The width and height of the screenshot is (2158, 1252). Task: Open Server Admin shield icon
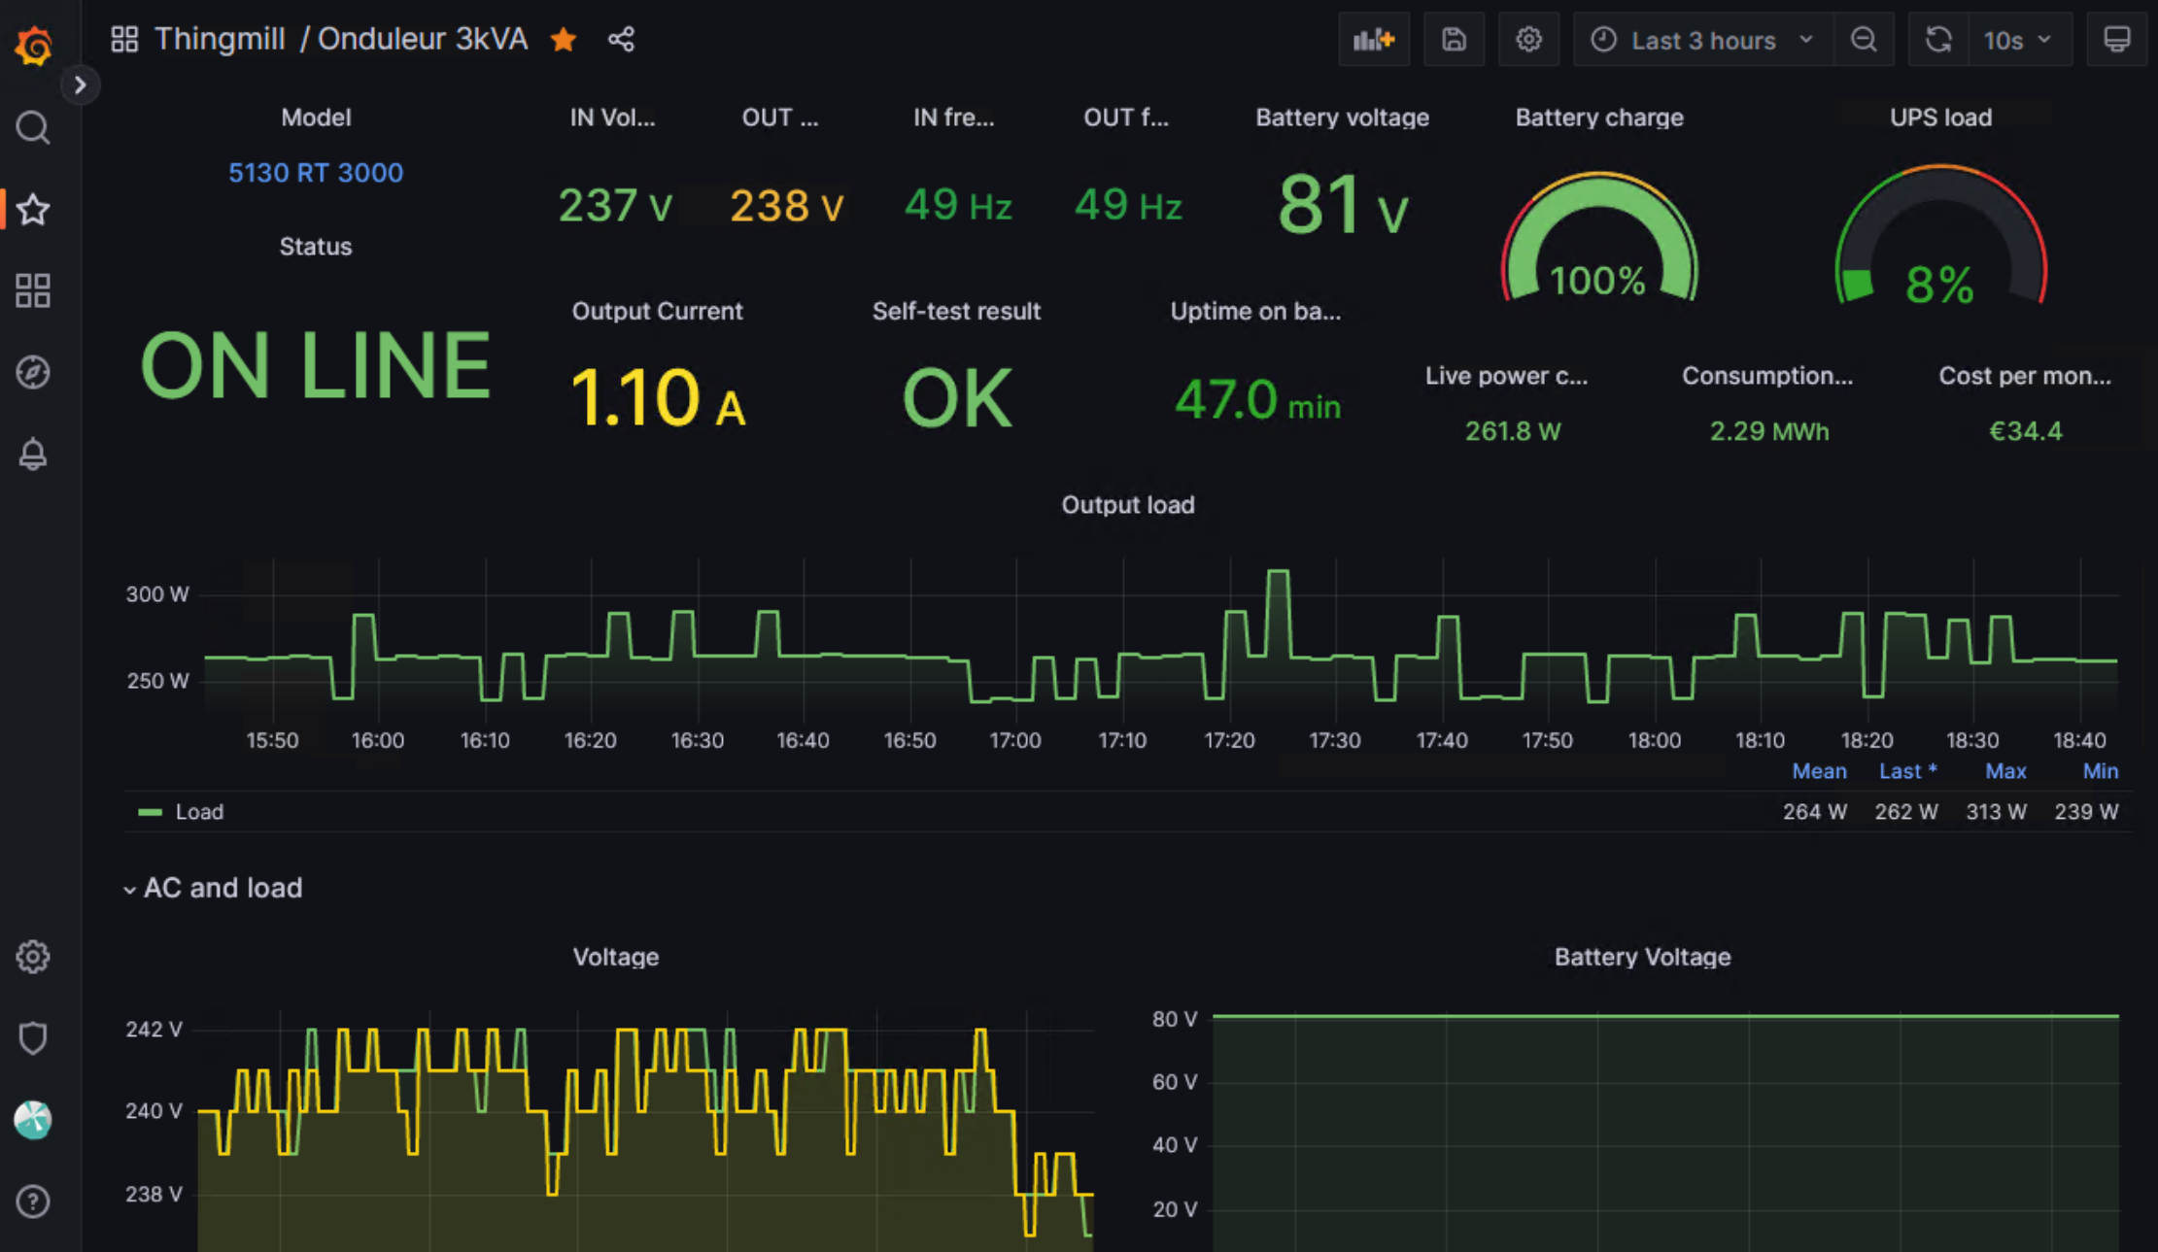[x=33, y=1038]
